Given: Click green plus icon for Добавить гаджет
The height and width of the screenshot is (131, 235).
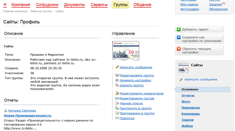Looking at the screenshot, I should click(x=179, y=29).
